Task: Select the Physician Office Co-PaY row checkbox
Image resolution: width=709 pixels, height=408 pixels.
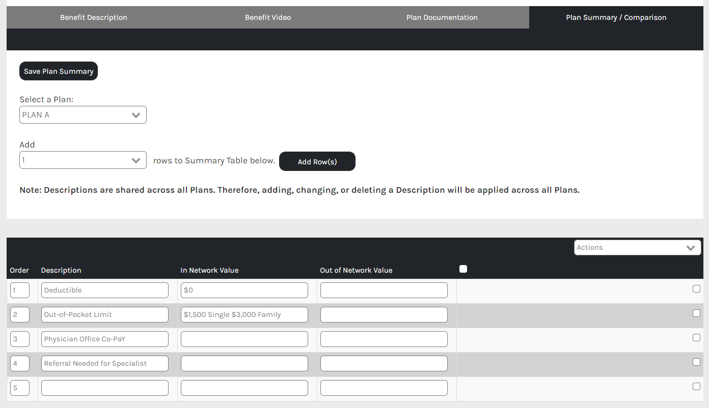Action: tap(696, 338)
